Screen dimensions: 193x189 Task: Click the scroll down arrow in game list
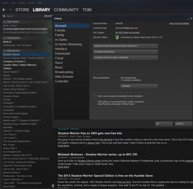click(53, 186)
